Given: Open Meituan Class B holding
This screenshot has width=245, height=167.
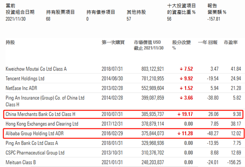Looking at the screenshot, I should coord(21,162).
